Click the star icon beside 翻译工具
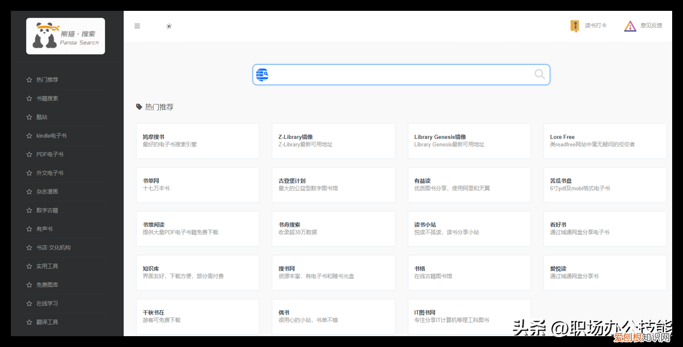Image resolution: width=683 pixels, height=347 pixels. tap(29, 322)
